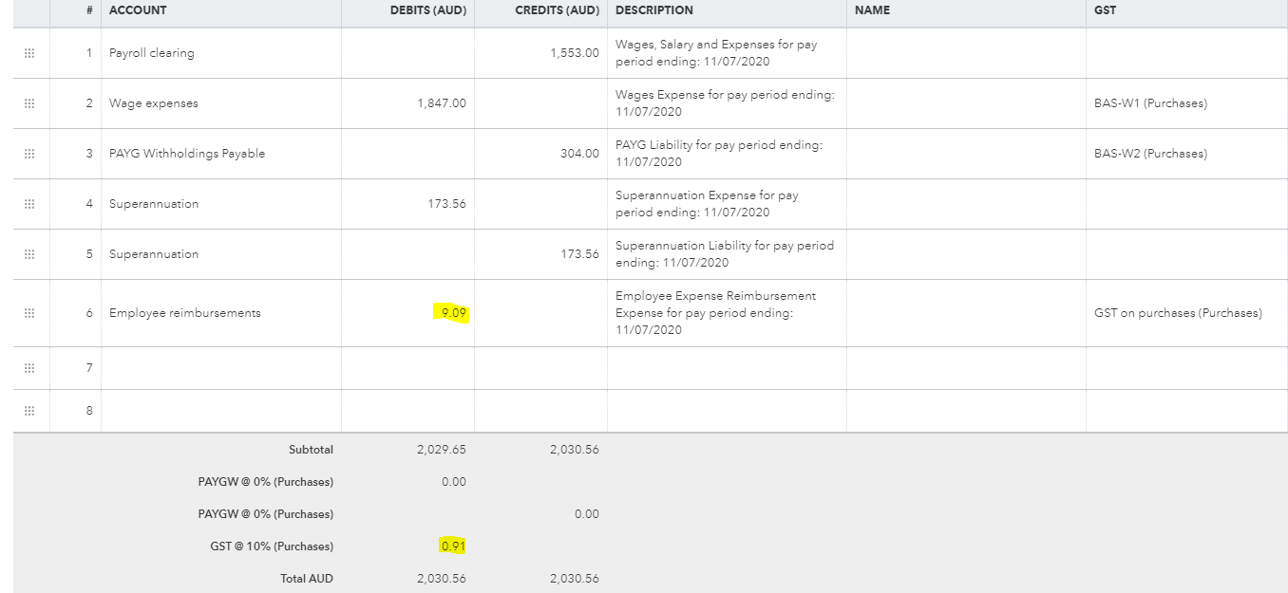Select the drag handle for PAYG Withholdings Payable
This screenshot has width=1288, height=593.
[x=29, y=154]
